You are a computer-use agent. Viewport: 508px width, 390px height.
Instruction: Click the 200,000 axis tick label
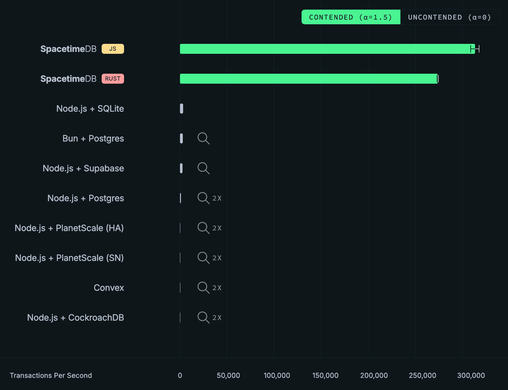[x=374, y=375]
